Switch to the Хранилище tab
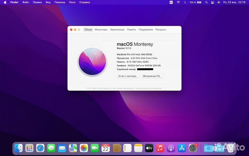Screen dimensions: 249x156 pos(117,29)
